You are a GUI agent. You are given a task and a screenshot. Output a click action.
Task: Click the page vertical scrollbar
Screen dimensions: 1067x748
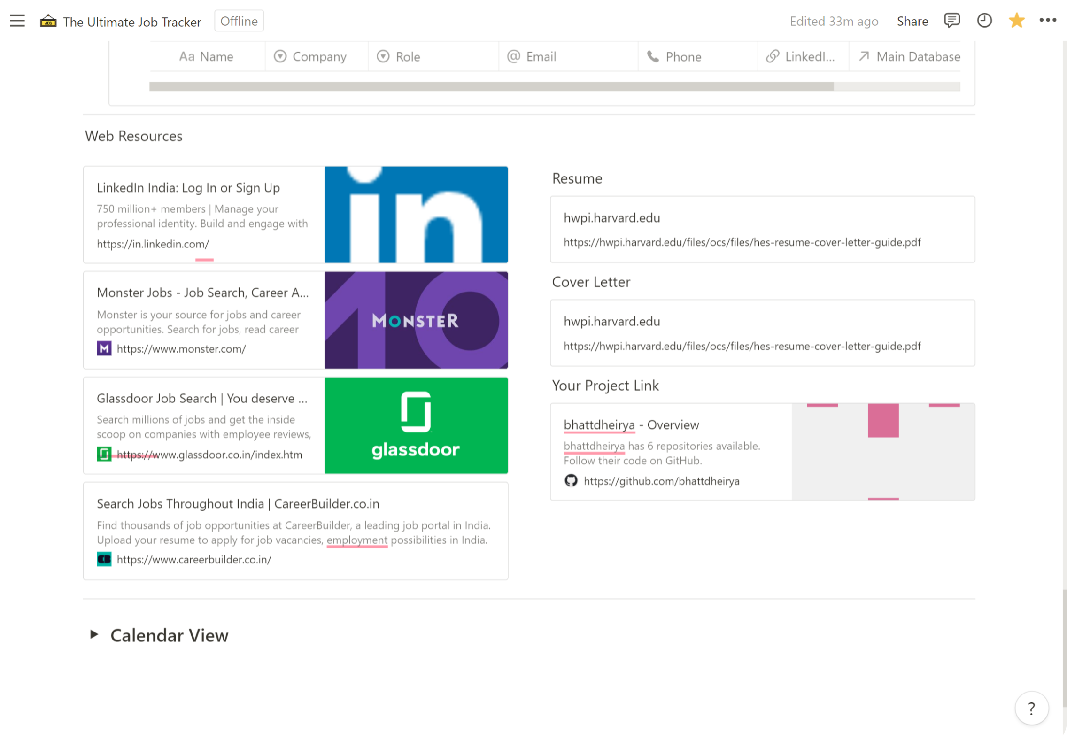(x=1064, y=648)
